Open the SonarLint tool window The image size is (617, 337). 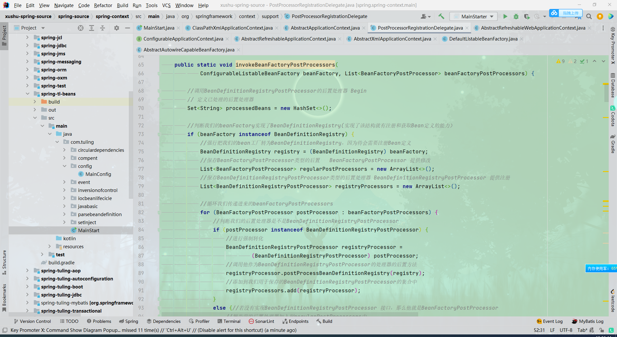(261, 321)
